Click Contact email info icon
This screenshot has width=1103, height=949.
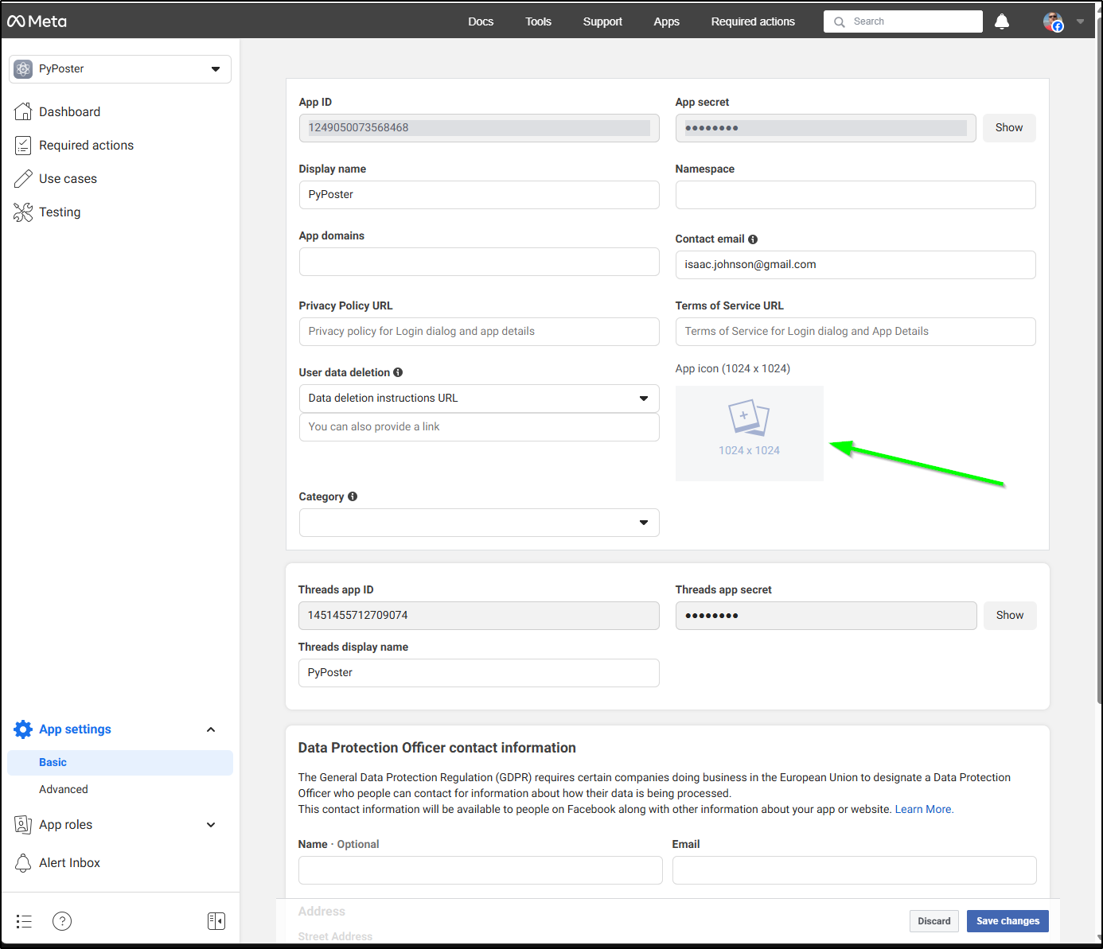[753, 239]
